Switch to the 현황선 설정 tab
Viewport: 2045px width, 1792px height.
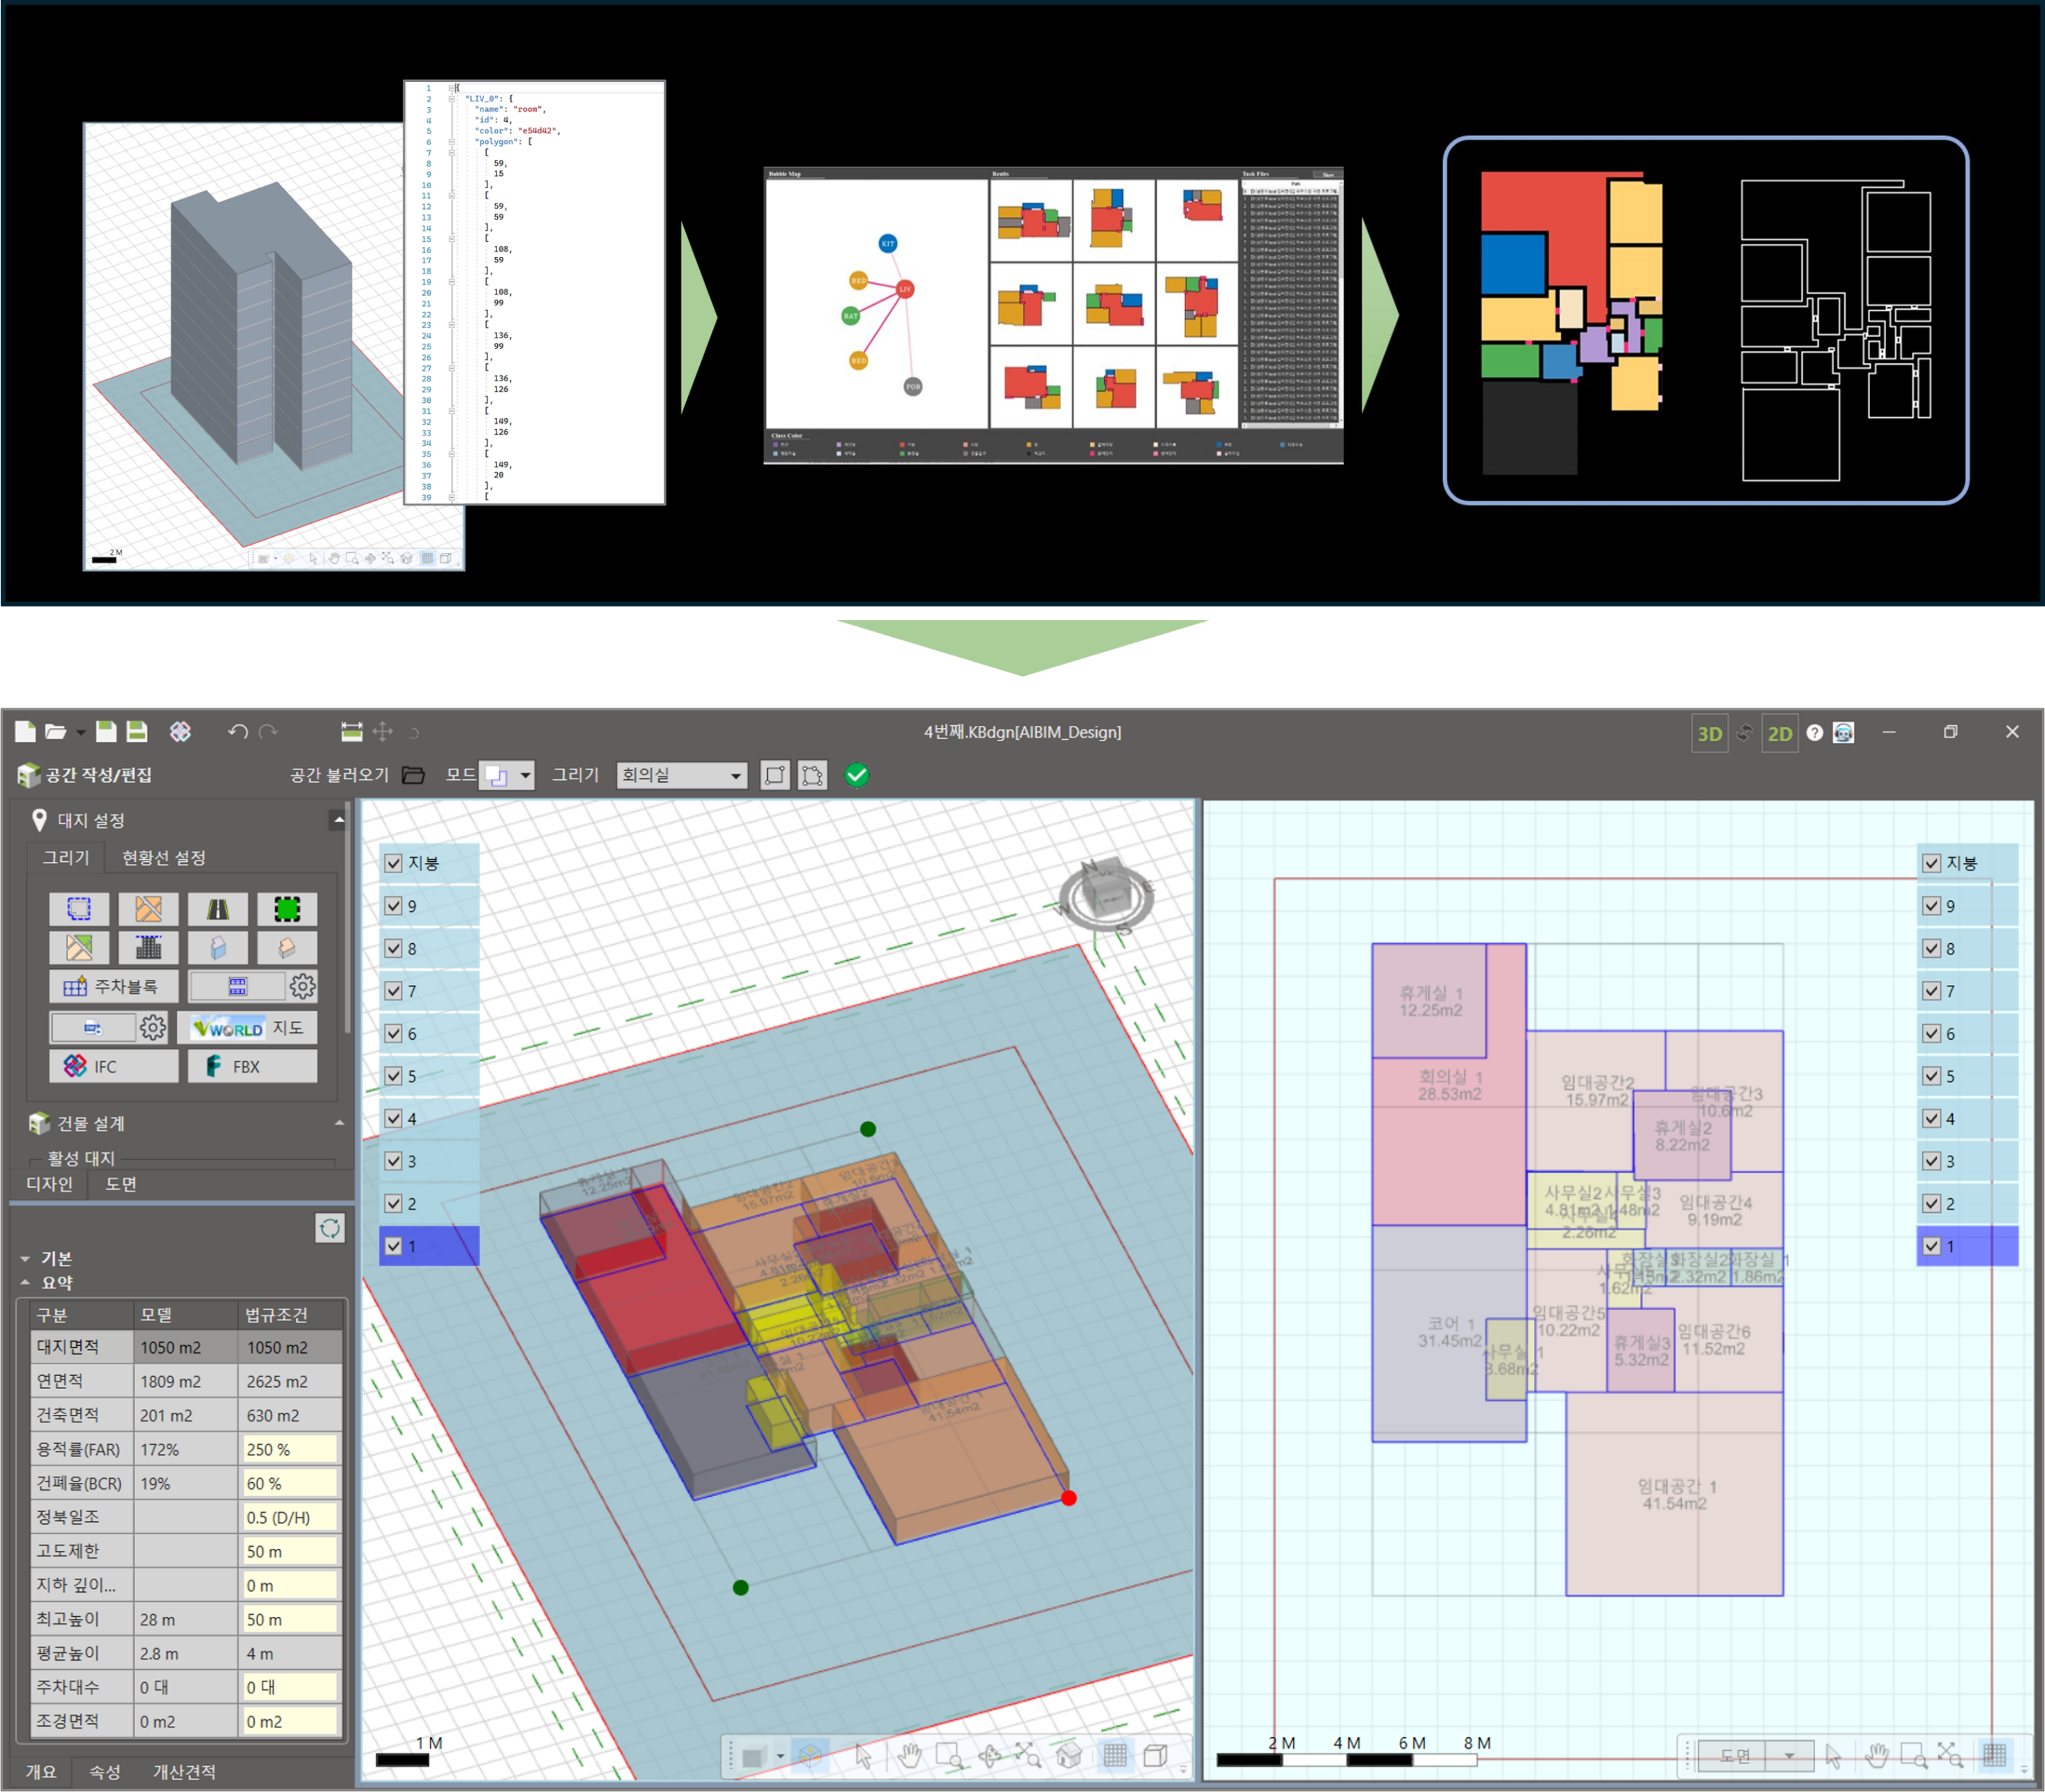pos(163,858)
